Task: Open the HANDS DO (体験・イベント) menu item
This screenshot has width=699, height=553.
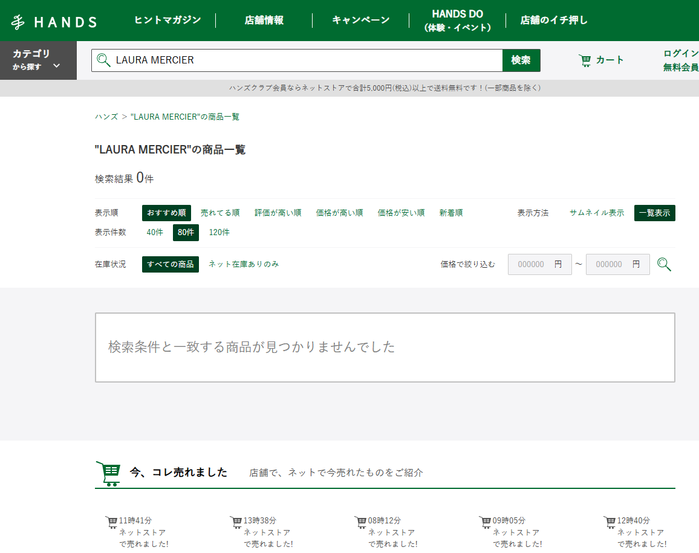Action: point(457,21)
